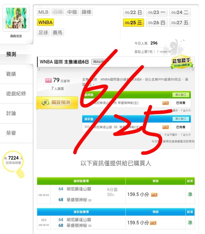Click 主推 tag beside 159.5 小分 in 國際盤賽事

[154, 195]
